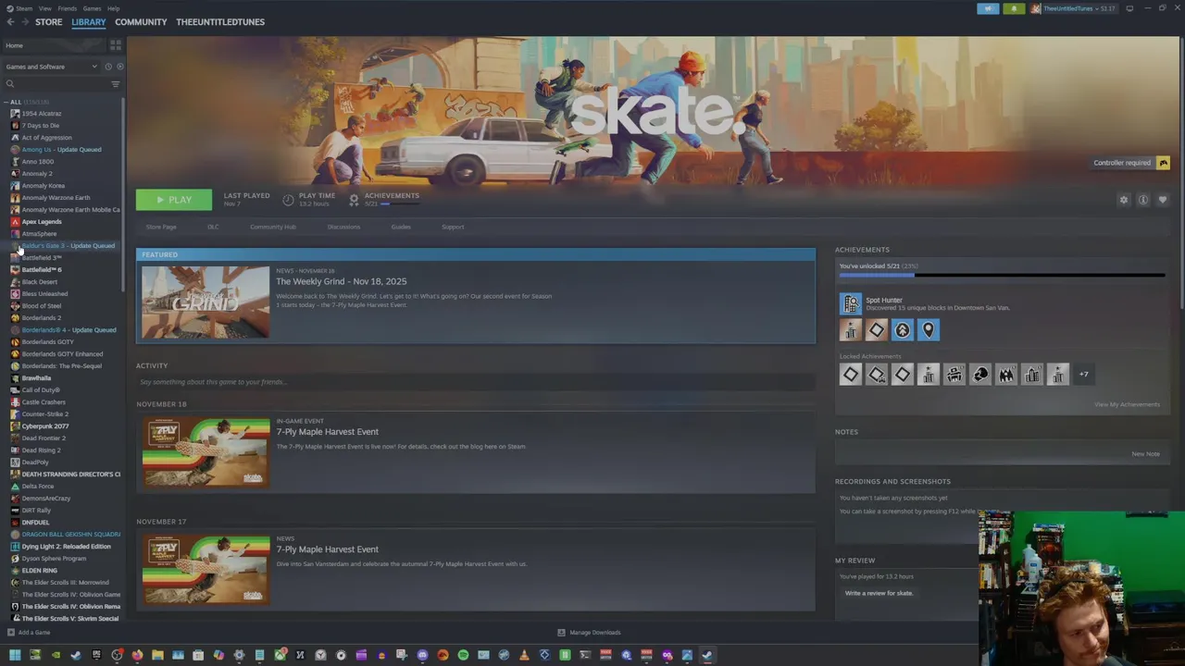Open the November 18 Maple Harvest Event thumbnail
The image size is (1185, 666).
[206, 452]
